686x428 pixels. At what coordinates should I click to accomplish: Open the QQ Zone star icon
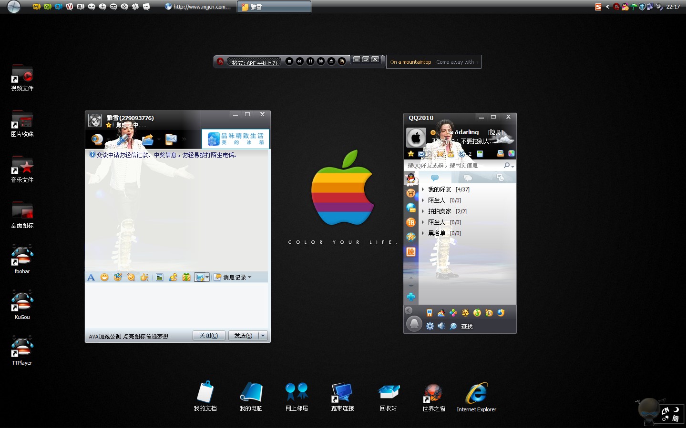tap(411, 154)
